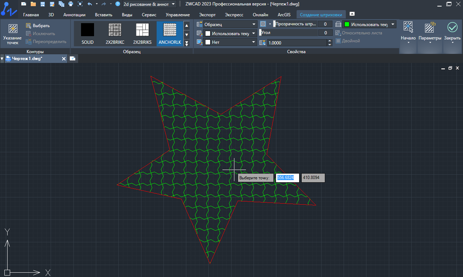Viewport: 463px width, 277px height.
Task: Undo the last action with the arrow icon
Action: coord(90,4)
